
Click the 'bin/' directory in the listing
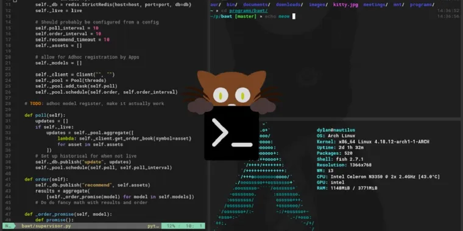232,5
